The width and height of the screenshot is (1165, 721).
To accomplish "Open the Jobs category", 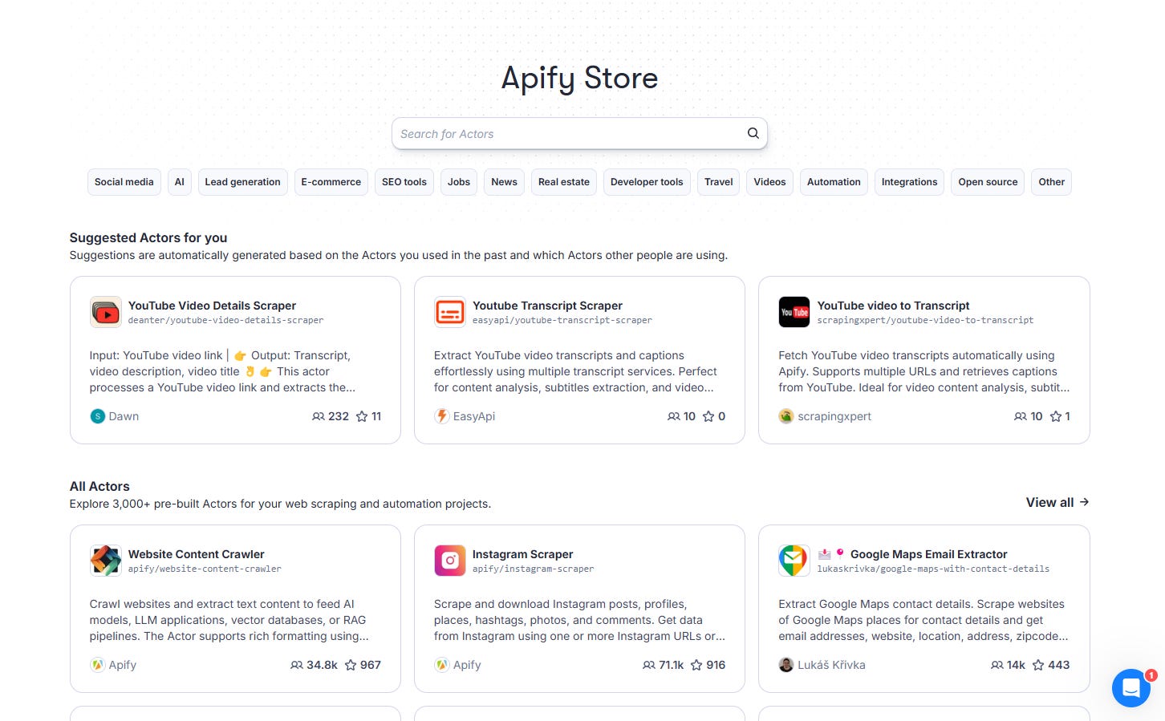I will click(459, 182).
